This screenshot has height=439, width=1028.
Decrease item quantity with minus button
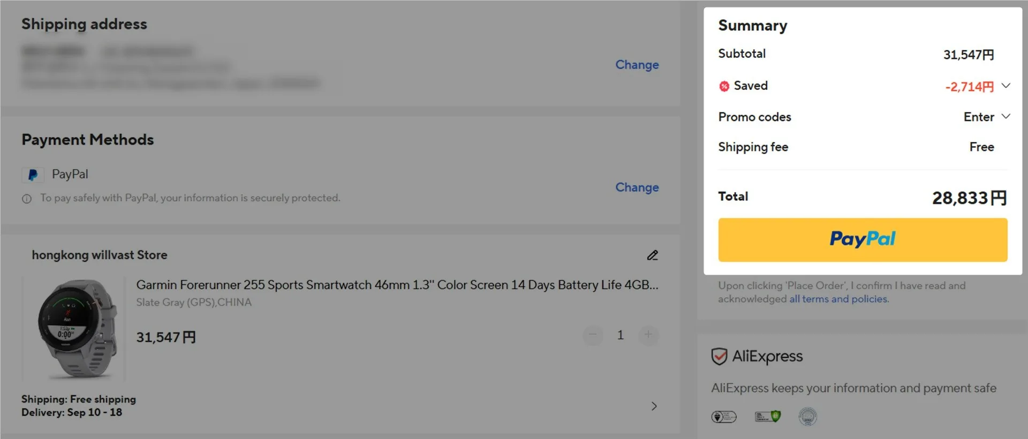tap(593, 335)
